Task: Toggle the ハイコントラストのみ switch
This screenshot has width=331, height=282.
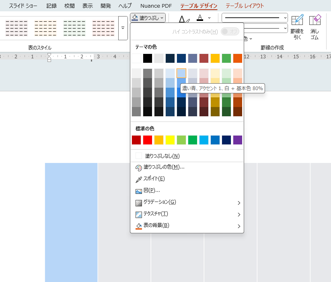Action: (230, 31)
